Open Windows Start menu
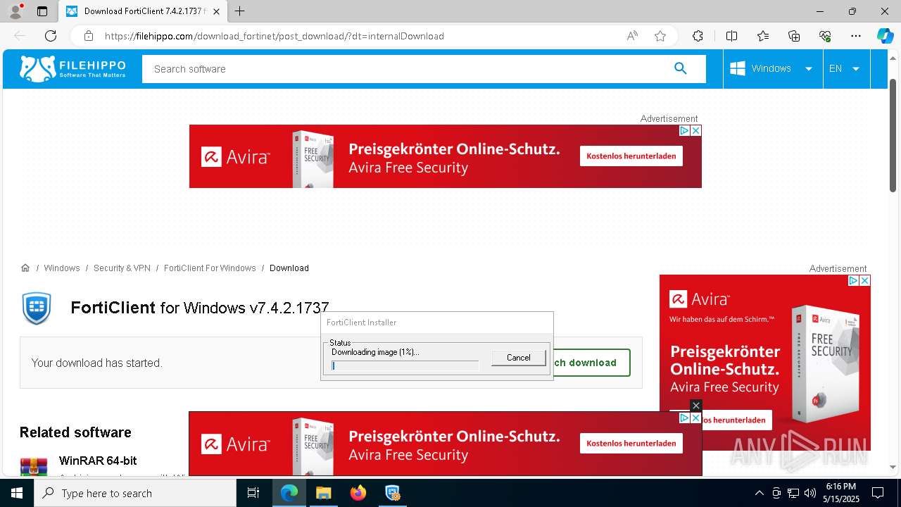 coord(17,493)
